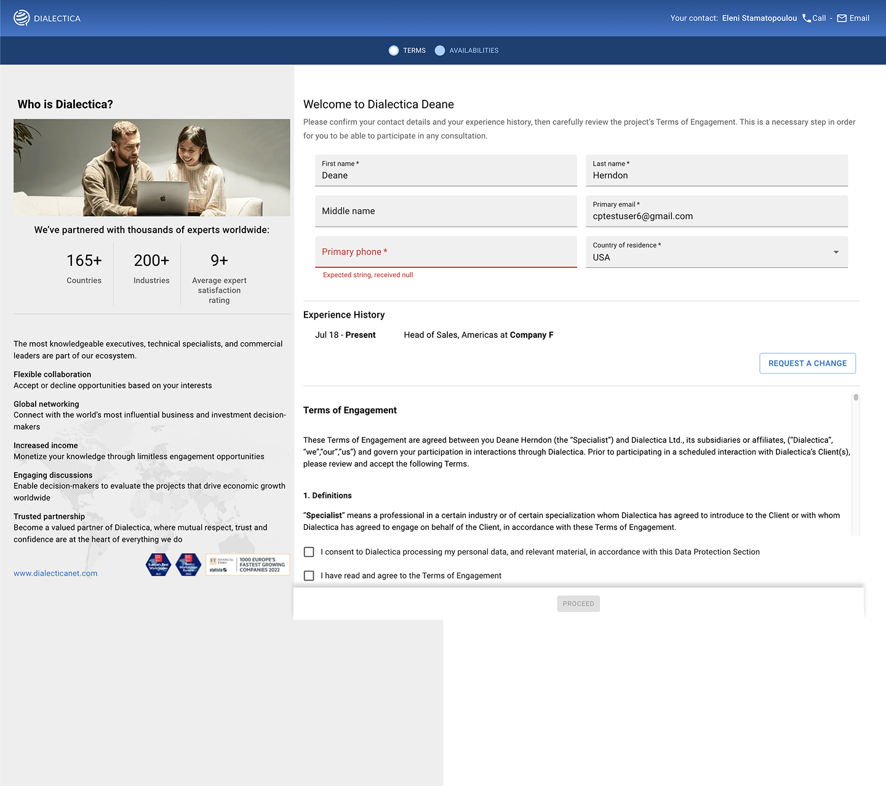886x786 pixels.
Task: Select the AVAILABILITIES step tab
Action: 467,50
